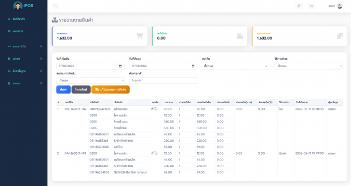Click the IPOS logo avatar
The height and width of the screenshot is (186, 351).
click(18, 6)
